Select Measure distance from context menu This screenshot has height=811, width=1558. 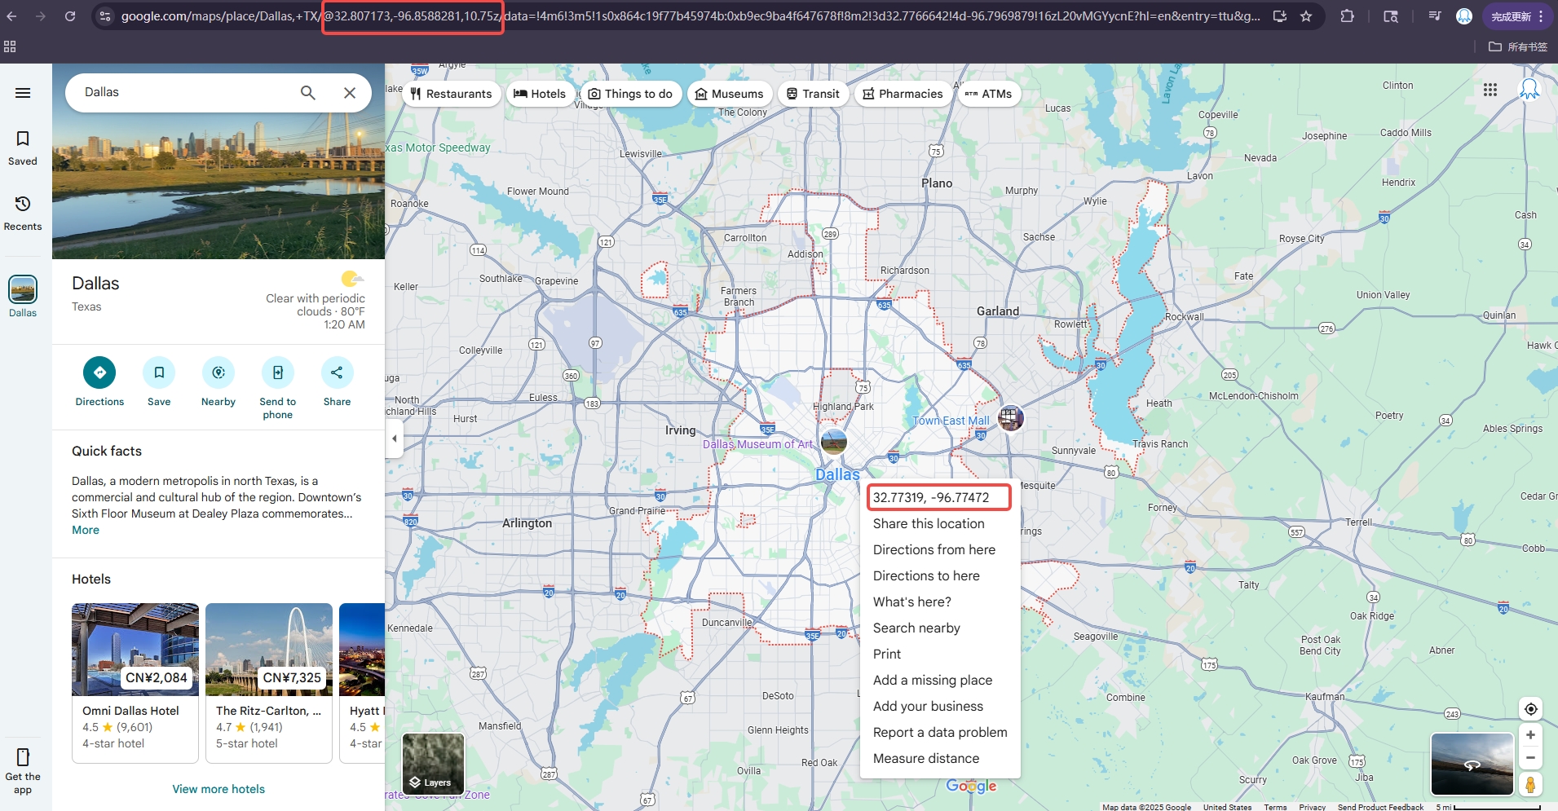926,758
